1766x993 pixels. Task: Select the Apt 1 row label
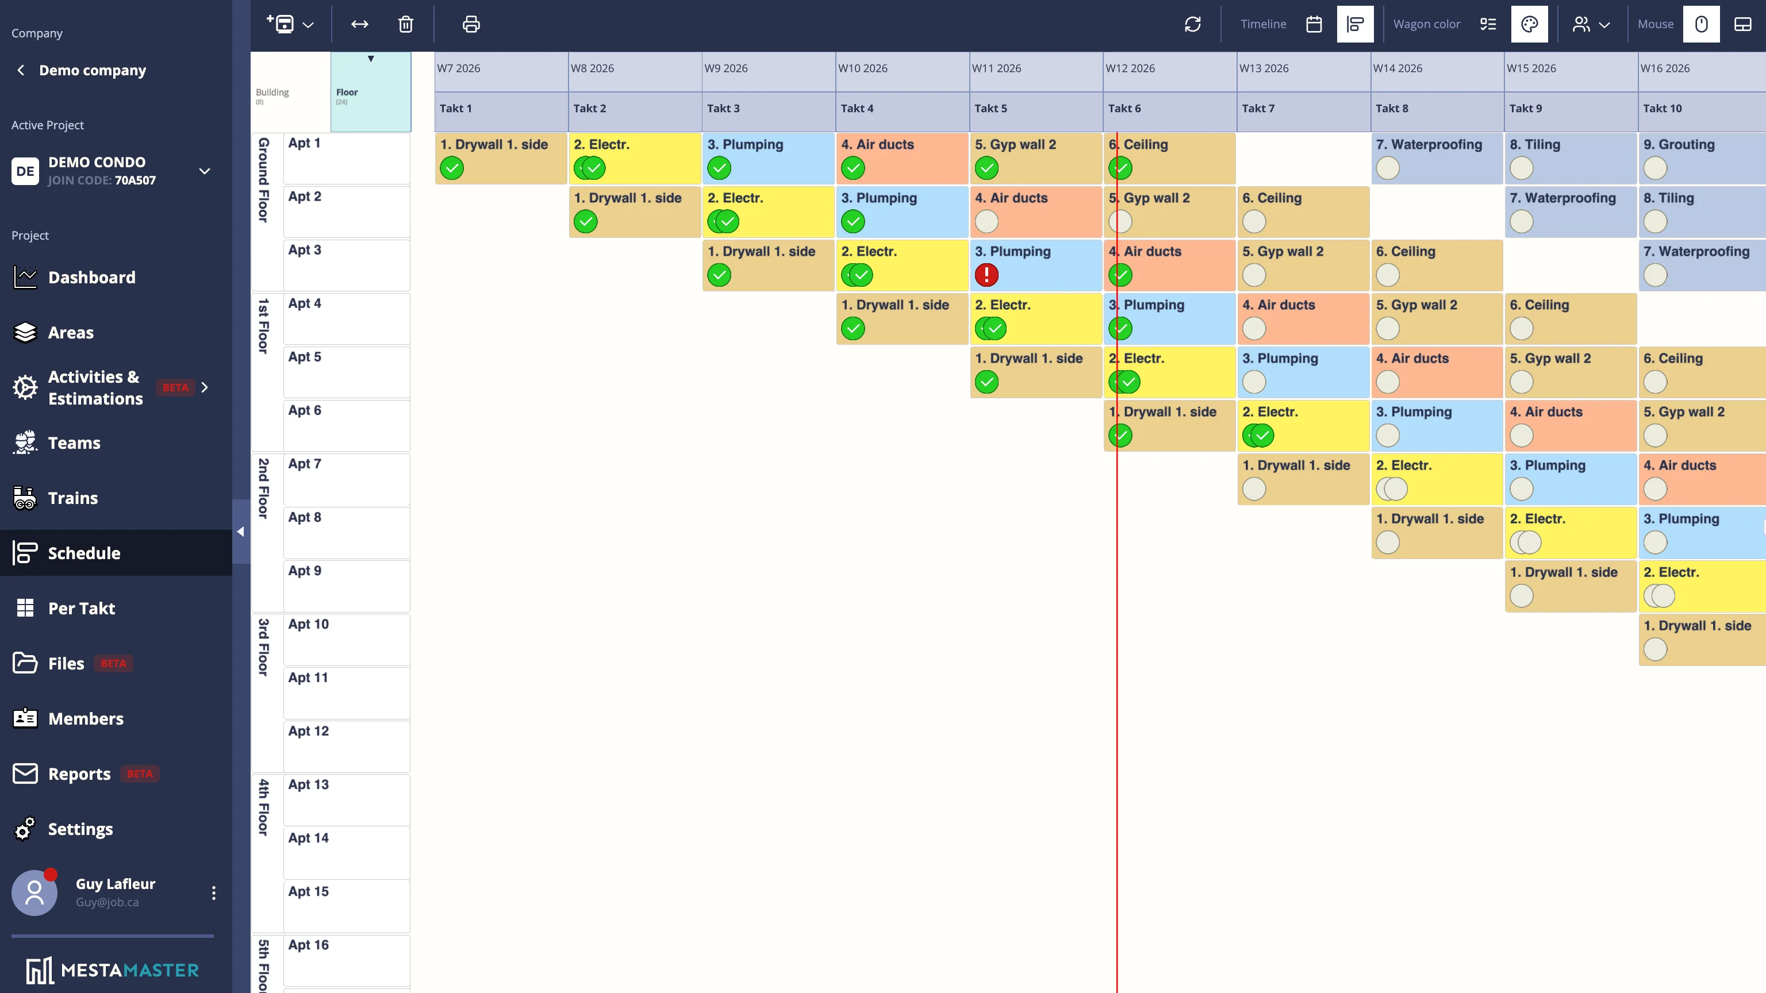pos(347,158)
